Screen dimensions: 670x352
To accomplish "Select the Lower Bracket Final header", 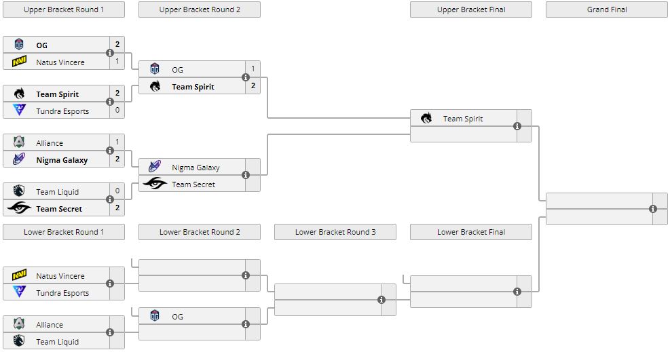I will click(471, 232).
